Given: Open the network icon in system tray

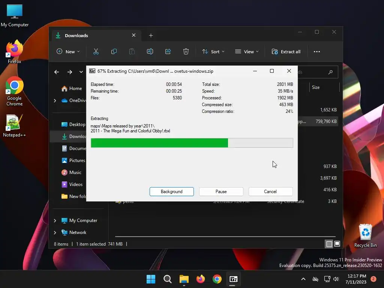Looking at the screenshot, I should point(327,279).
